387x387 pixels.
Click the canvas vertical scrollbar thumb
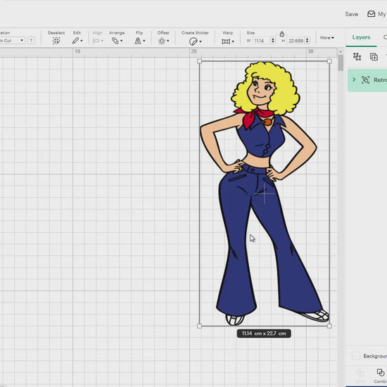tap(341, 63)
